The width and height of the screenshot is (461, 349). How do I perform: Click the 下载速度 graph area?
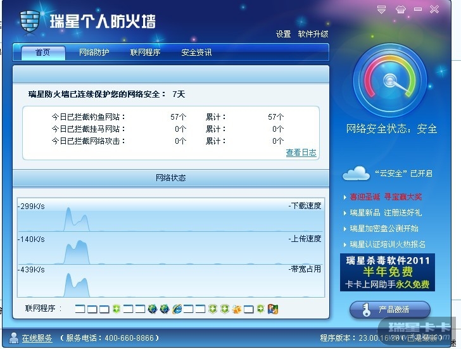point(171,215)
